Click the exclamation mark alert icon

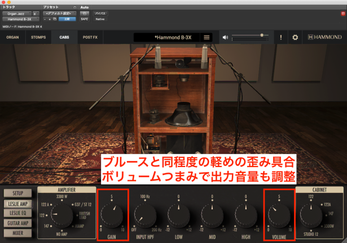(x=280, y=38)
